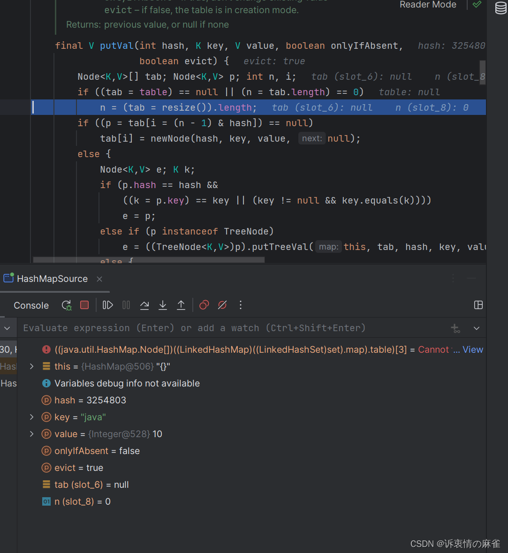Toggle mute breakpoints
This screenshot has height=553, width=508.
pyautogui.click(x=222, y=305)
